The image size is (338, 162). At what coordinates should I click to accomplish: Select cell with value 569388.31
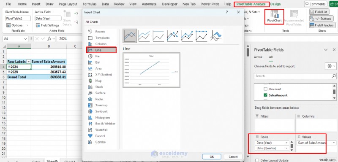point(49,77)
